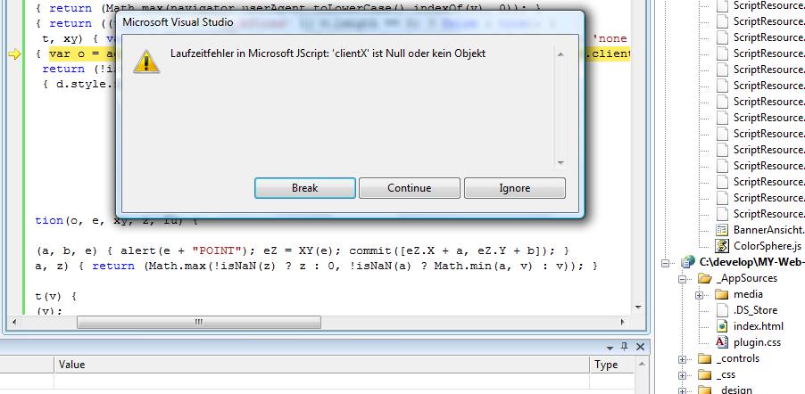This screenshot has width=805, height=394.
Task: Choose Ignore in the runtime error dialog
Action: [x=514, y=188]
